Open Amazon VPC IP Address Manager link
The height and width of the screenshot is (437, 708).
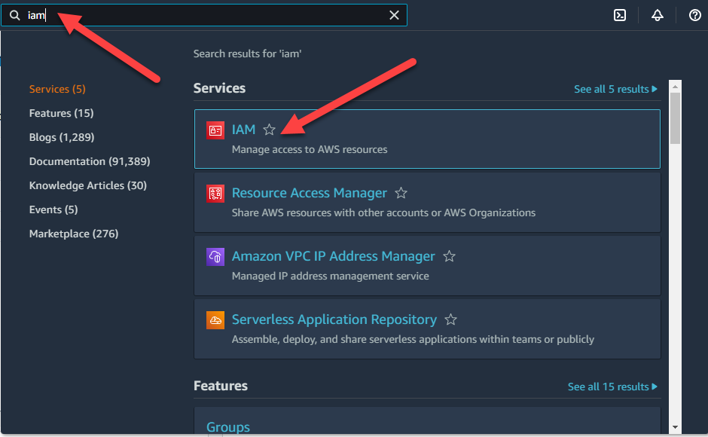[x=333, y=256]
